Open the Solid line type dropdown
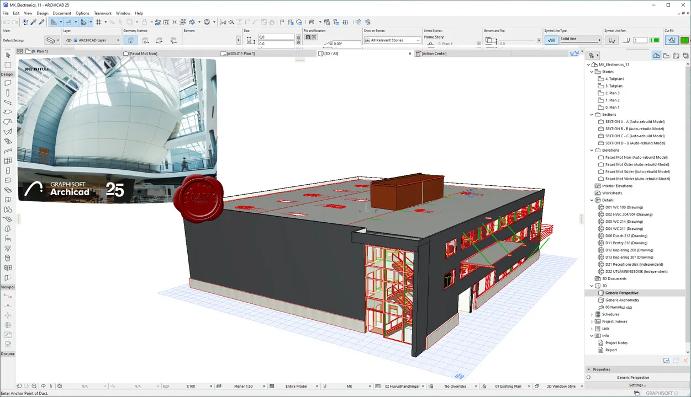This screenshot has width=691, height=397. click(x=580, y=39)
